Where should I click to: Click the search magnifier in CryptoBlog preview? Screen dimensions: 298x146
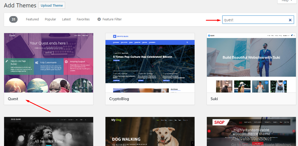187,42
